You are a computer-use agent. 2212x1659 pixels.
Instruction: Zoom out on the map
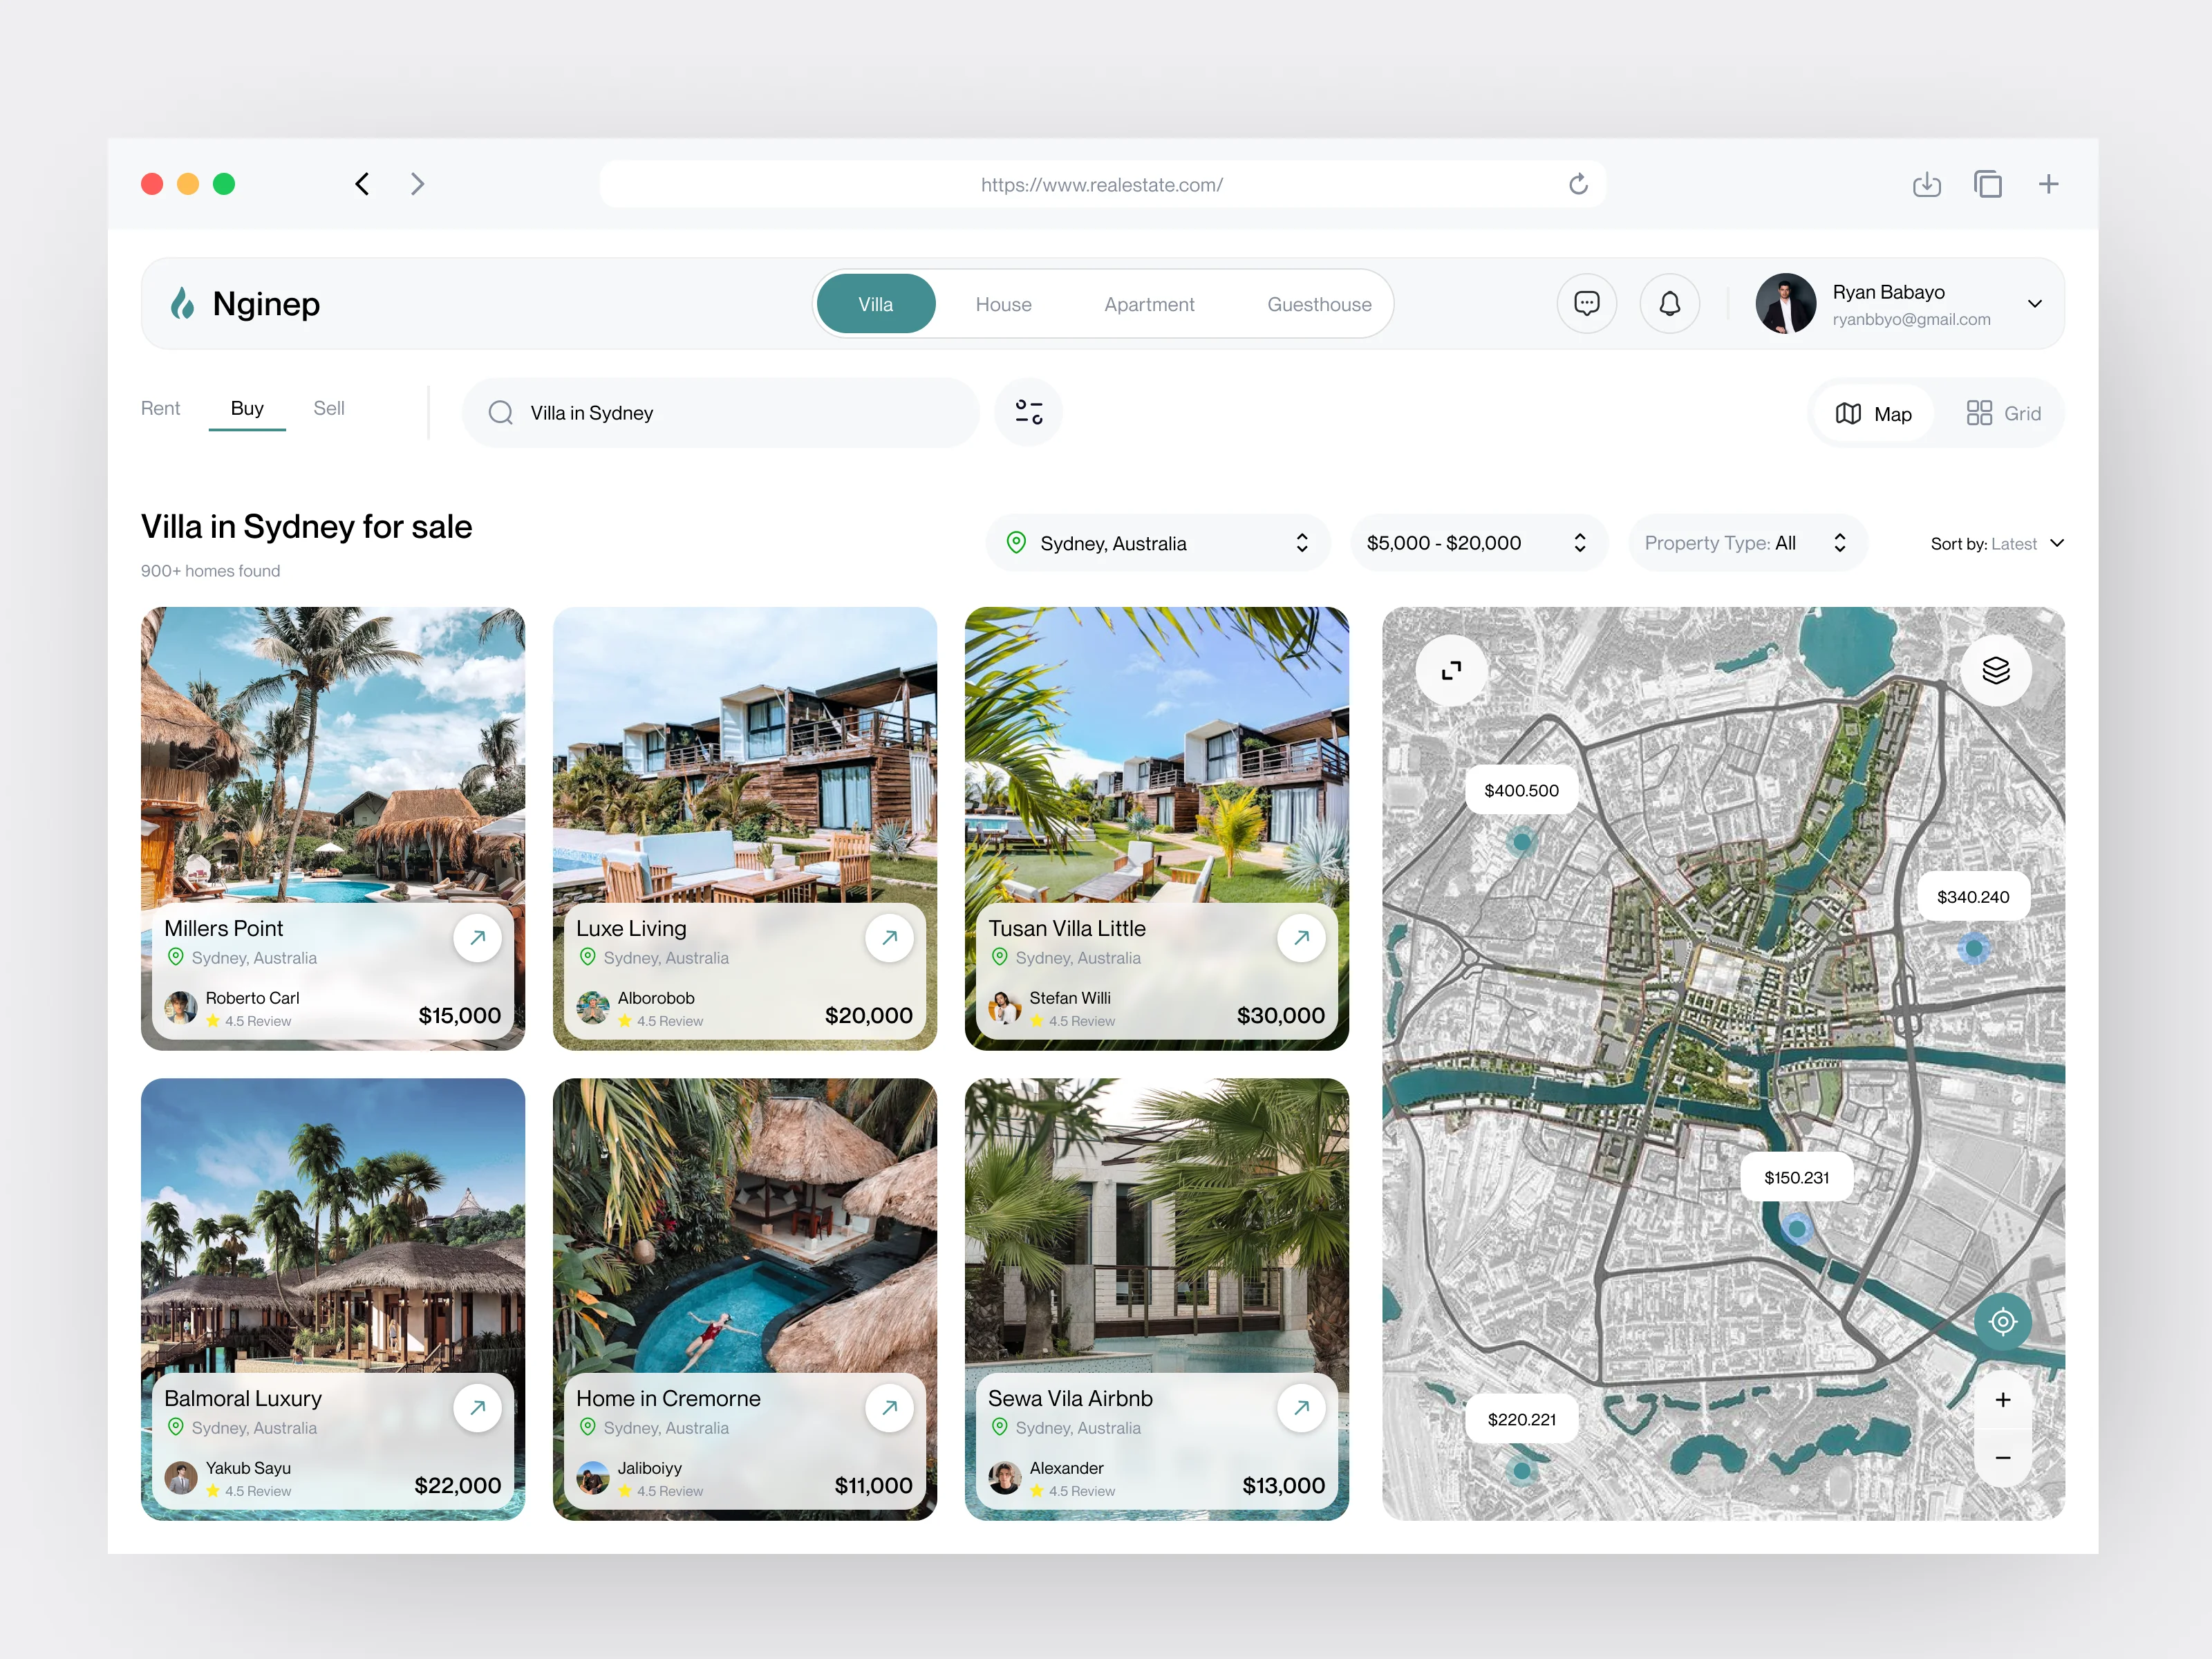2002,1458
